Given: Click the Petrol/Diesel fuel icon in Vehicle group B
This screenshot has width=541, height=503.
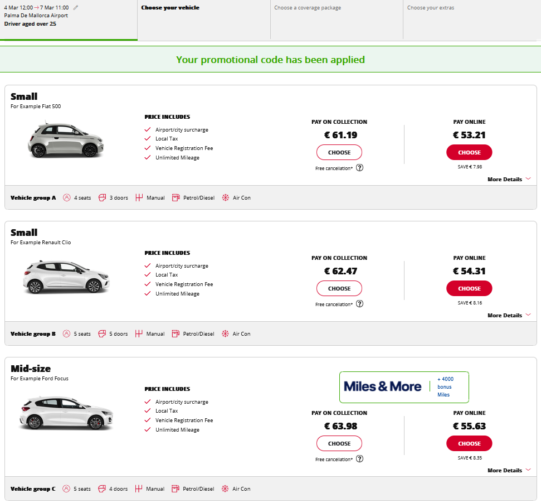Looking at the screenshot, I should click(176, 333).
